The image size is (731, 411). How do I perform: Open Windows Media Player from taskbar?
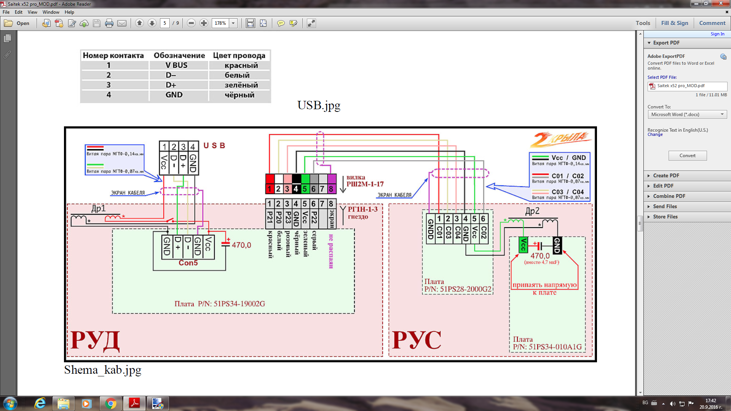[x=87, y=403]
